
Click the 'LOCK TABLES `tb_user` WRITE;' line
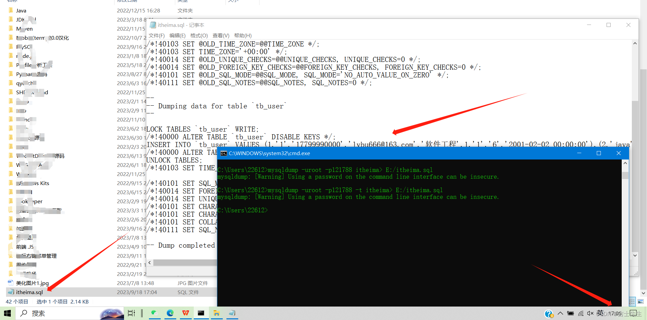pos(203,129)
